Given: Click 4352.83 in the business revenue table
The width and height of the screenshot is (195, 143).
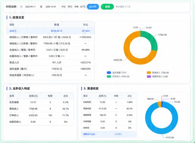Looking at the screenshot, I should coord(33,115).
